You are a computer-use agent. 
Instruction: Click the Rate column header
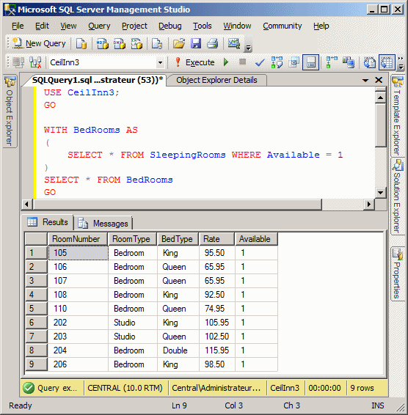coord(216,239)
